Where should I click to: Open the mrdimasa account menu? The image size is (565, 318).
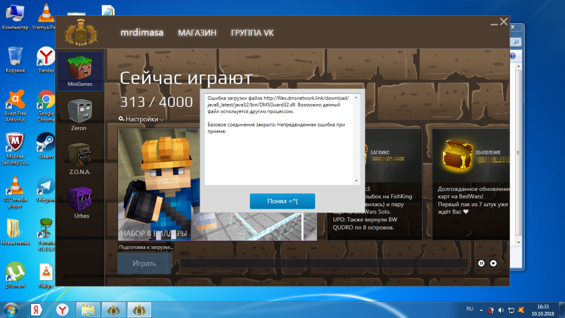tap(142, 32)
